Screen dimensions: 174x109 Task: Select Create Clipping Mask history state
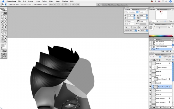[161, 47]
